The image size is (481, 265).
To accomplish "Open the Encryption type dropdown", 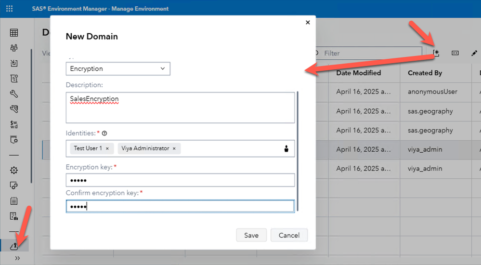I will (118, 69).
